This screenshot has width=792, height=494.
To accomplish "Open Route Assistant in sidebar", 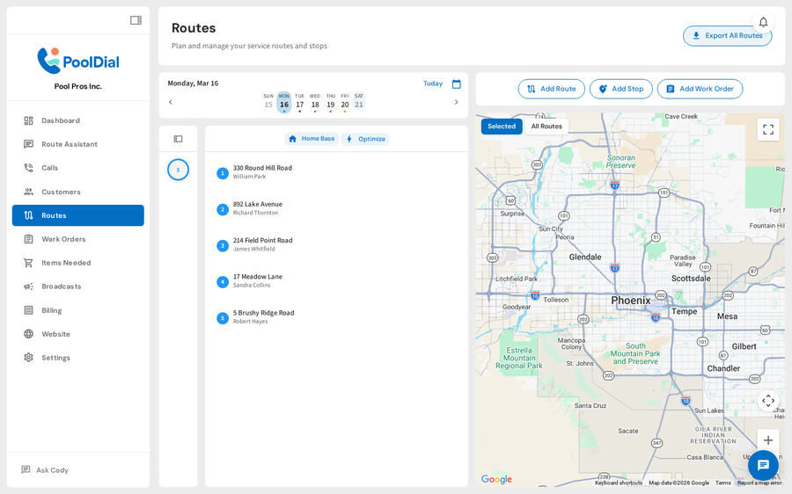I will [x=69, y=144].
